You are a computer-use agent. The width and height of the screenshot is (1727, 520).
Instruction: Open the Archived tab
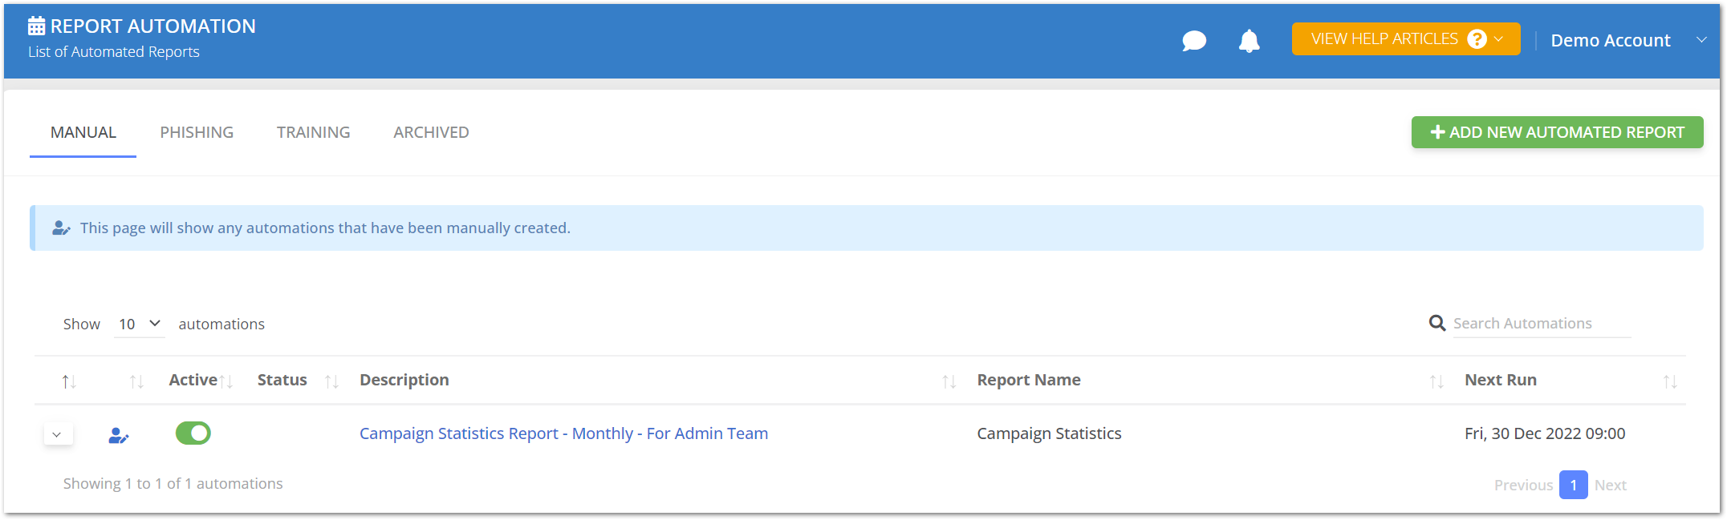(x=430, y=132)
